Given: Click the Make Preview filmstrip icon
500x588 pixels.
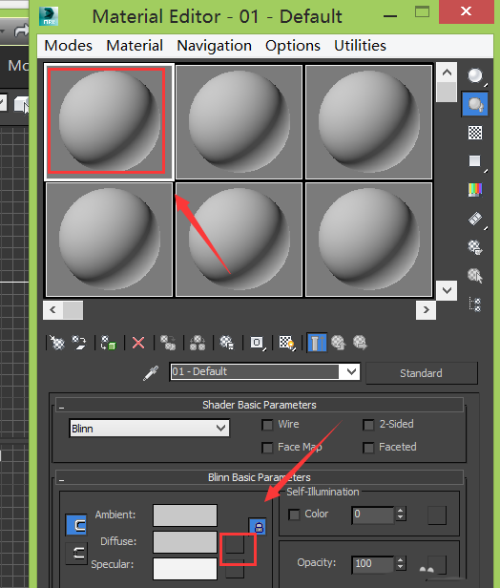Looking at the screenshot, I should pos(475,219).
